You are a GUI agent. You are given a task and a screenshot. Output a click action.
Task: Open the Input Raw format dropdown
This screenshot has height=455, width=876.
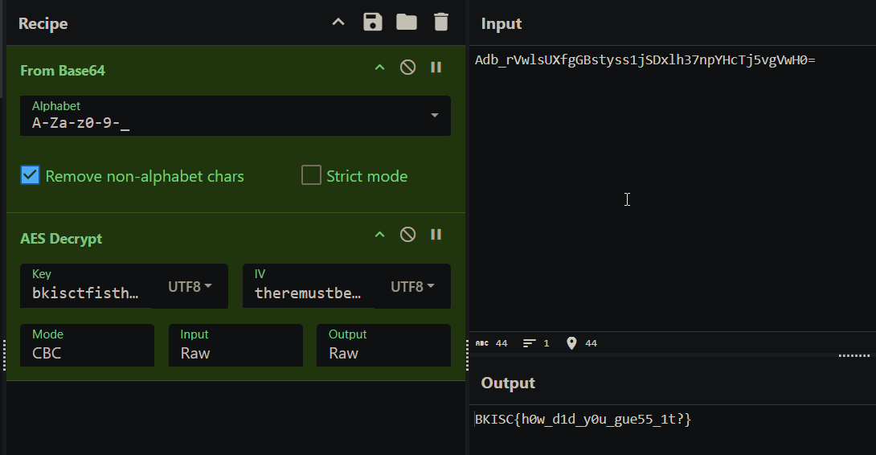click(235, 346)
